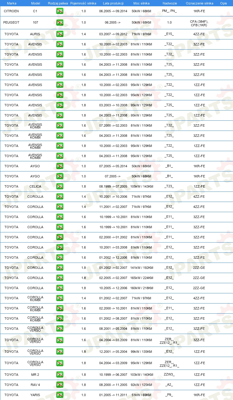
Task: Click production years 12.2001 -> 05.2004
Action: tap(113, 352)
